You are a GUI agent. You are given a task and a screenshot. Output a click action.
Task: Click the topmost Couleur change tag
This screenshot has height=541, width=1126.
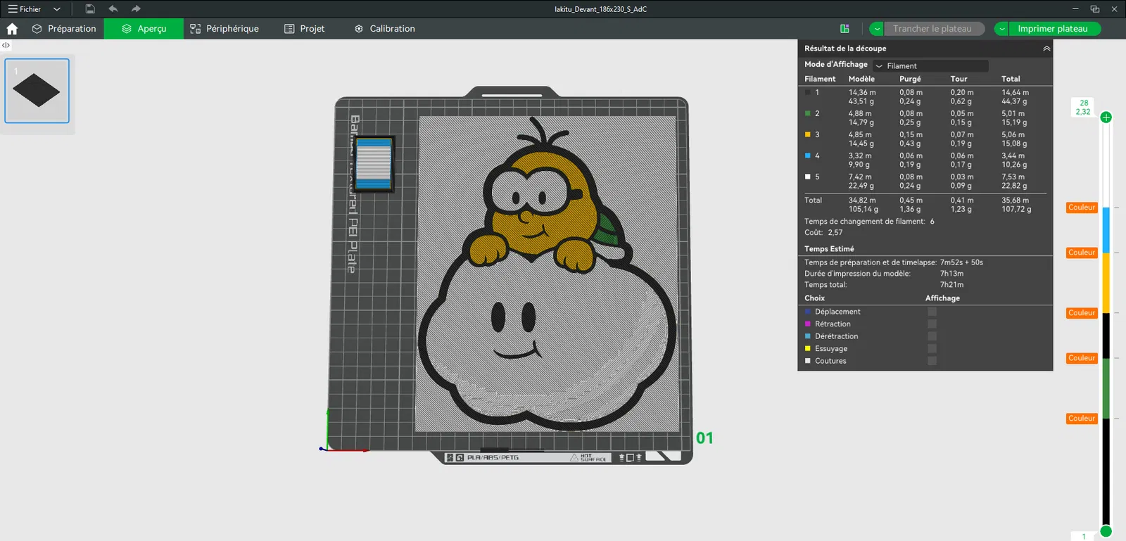click(1081, 208)
